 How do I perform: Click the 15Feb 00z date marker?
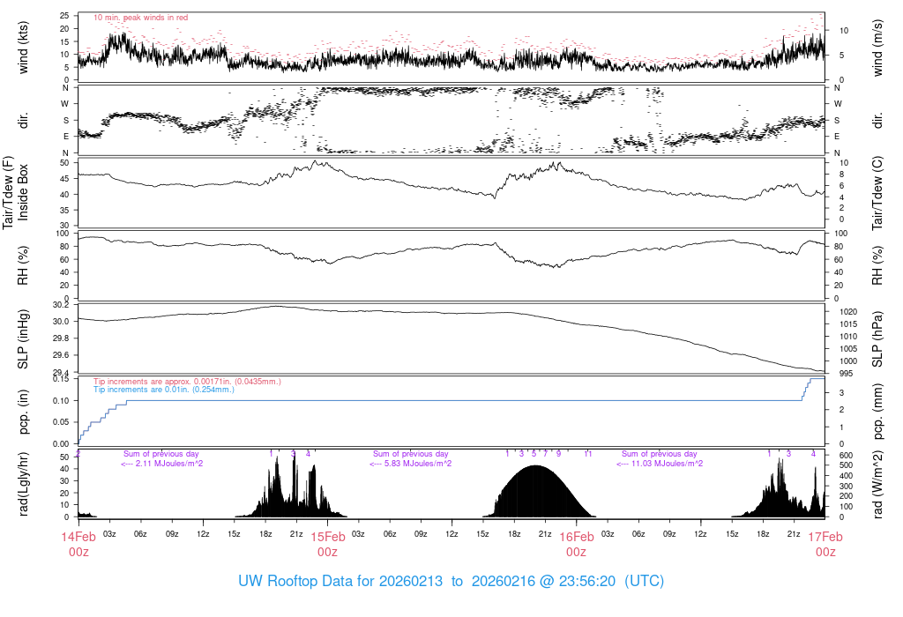327,543
